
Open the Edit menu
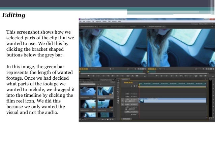click(84, 22)
